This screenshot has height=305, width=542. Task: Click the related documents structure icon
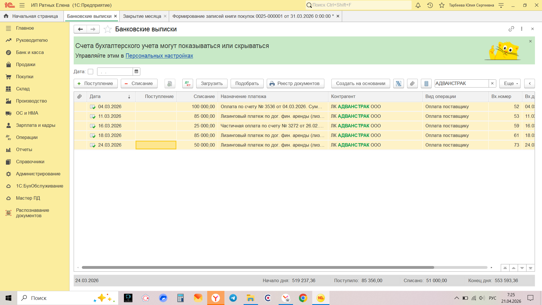click(398, 83)
